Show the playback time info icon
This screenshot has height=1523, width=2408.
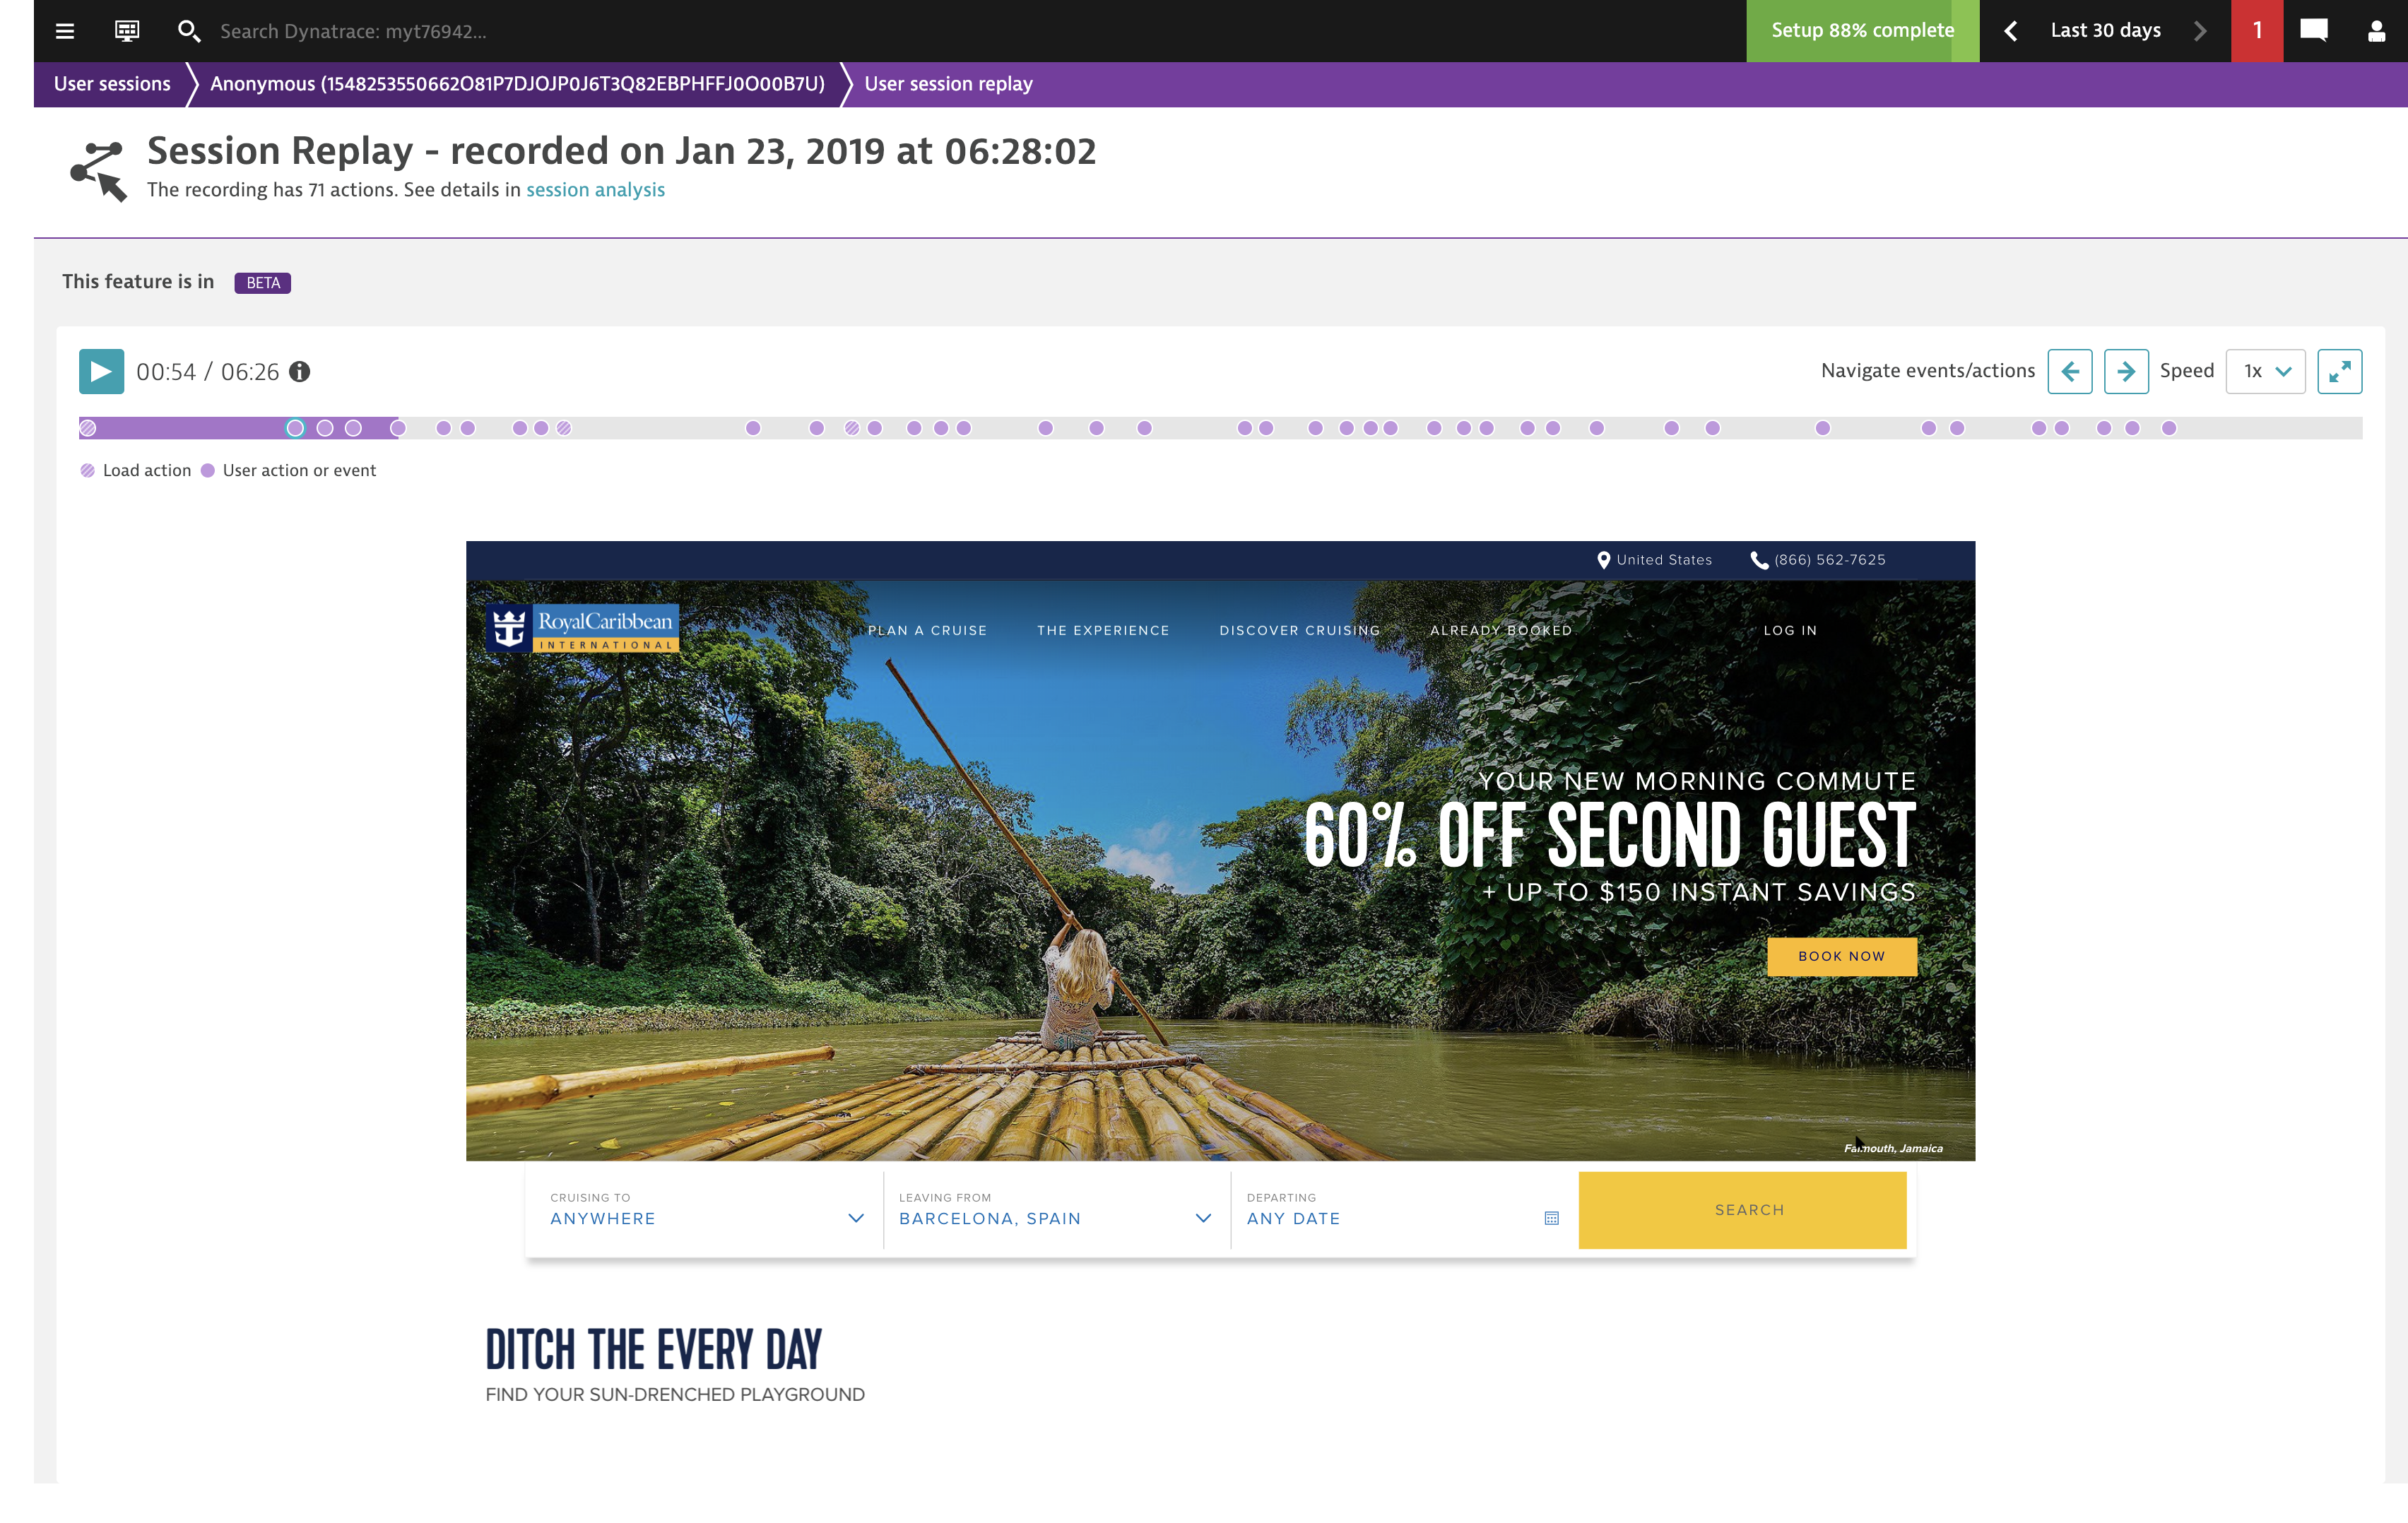pos(300,372)
